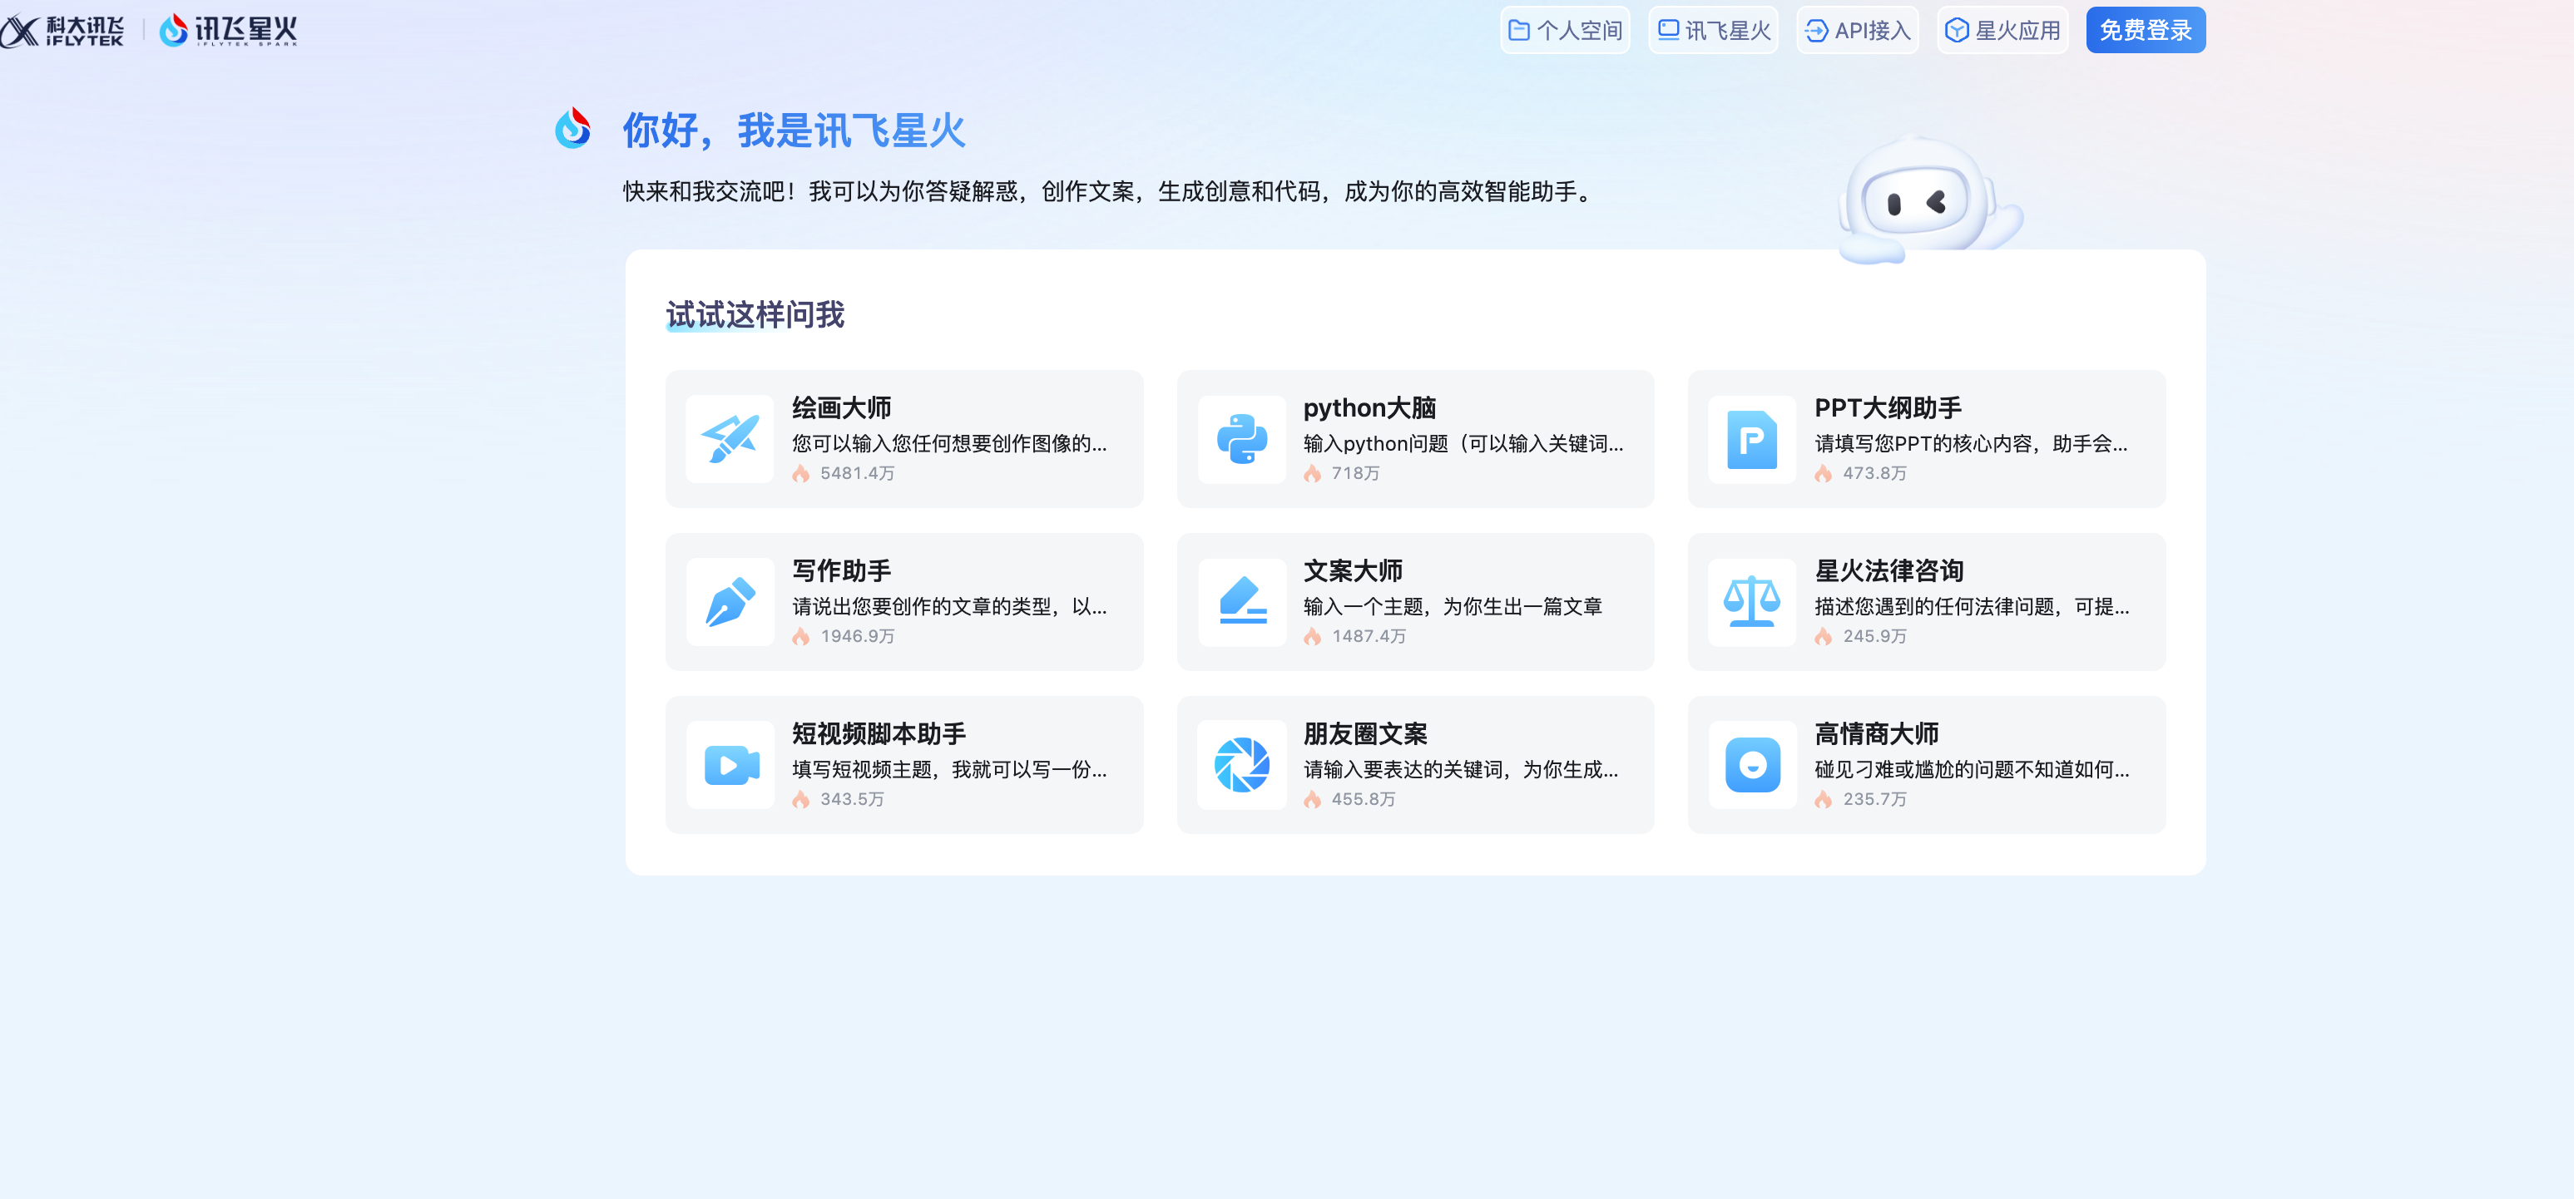Open the python大脑 title
Viewport: 2574px width, 1199px height.
(x=1369, y=408)
